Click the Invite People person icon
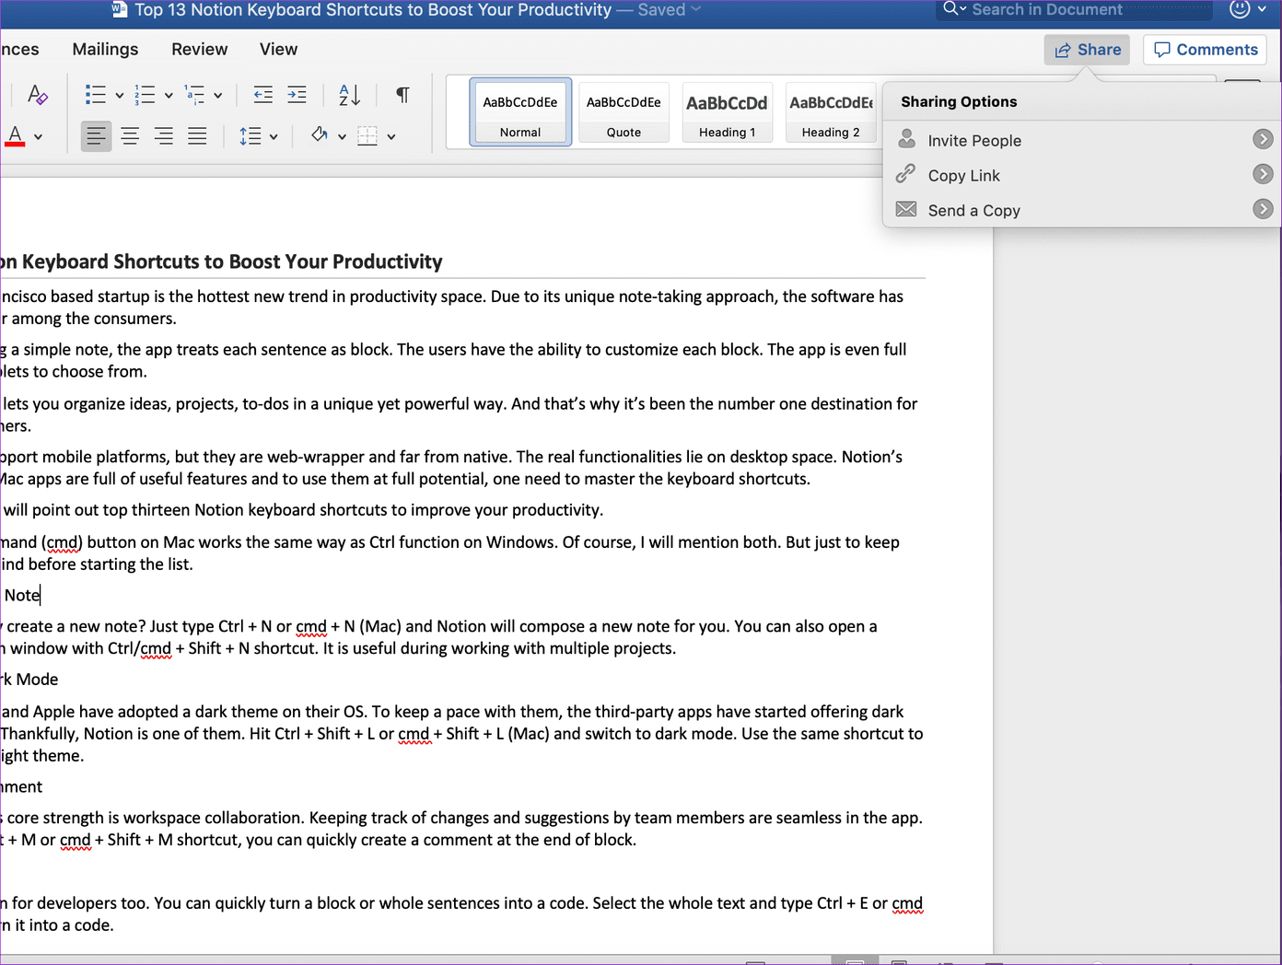The image size is (1282, 965). pyautogui.click(x=907, y=139)
